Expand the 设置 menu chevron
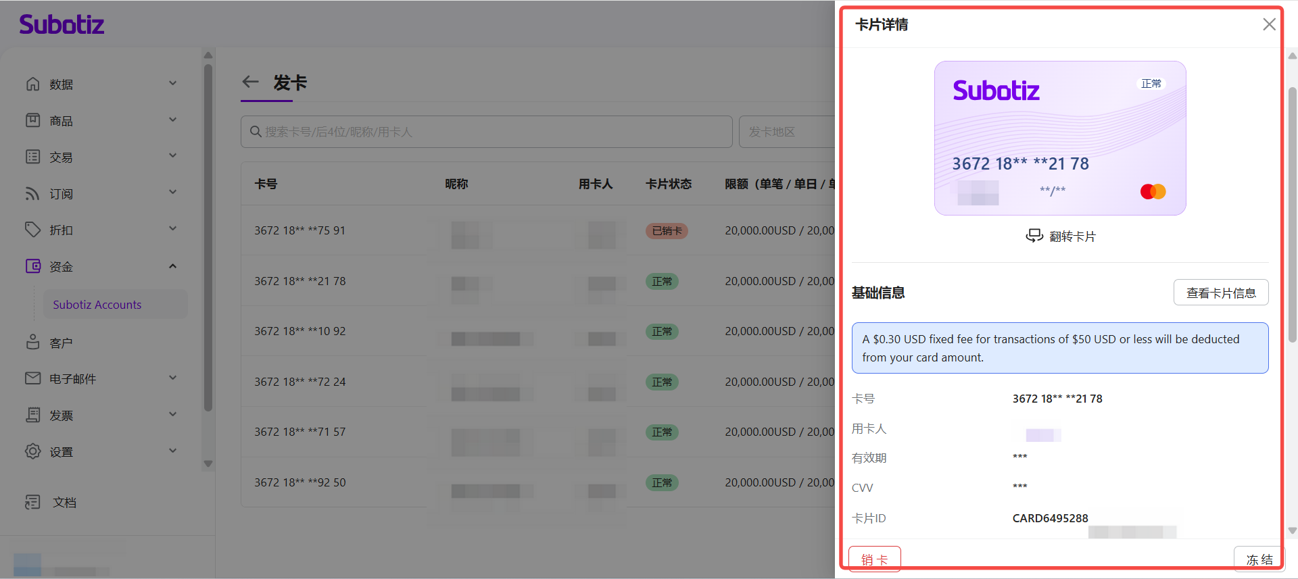The width and height of the screenshot is (1298, 579). point(173,451)
